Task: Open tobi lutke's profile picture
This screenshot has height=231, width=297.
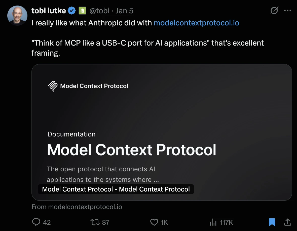Action: coord(17,15)
